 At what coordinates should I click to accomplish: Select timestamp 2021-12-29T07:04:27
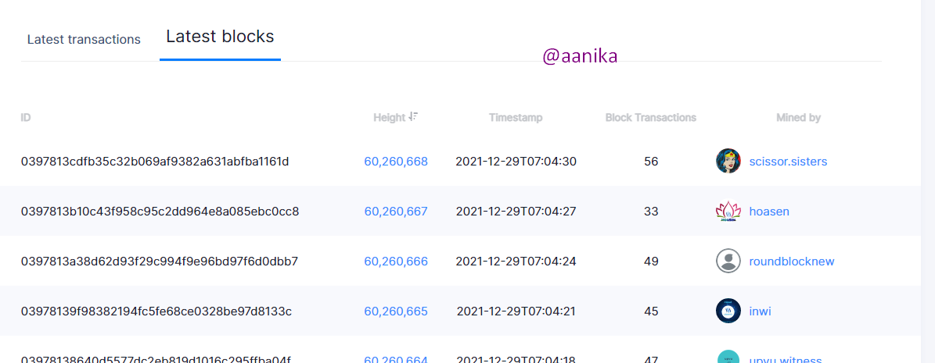point(516,212)
